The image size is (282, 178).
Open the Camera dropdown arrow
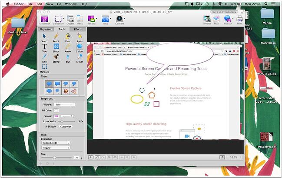pyautogui.click(x=124, y=18)
